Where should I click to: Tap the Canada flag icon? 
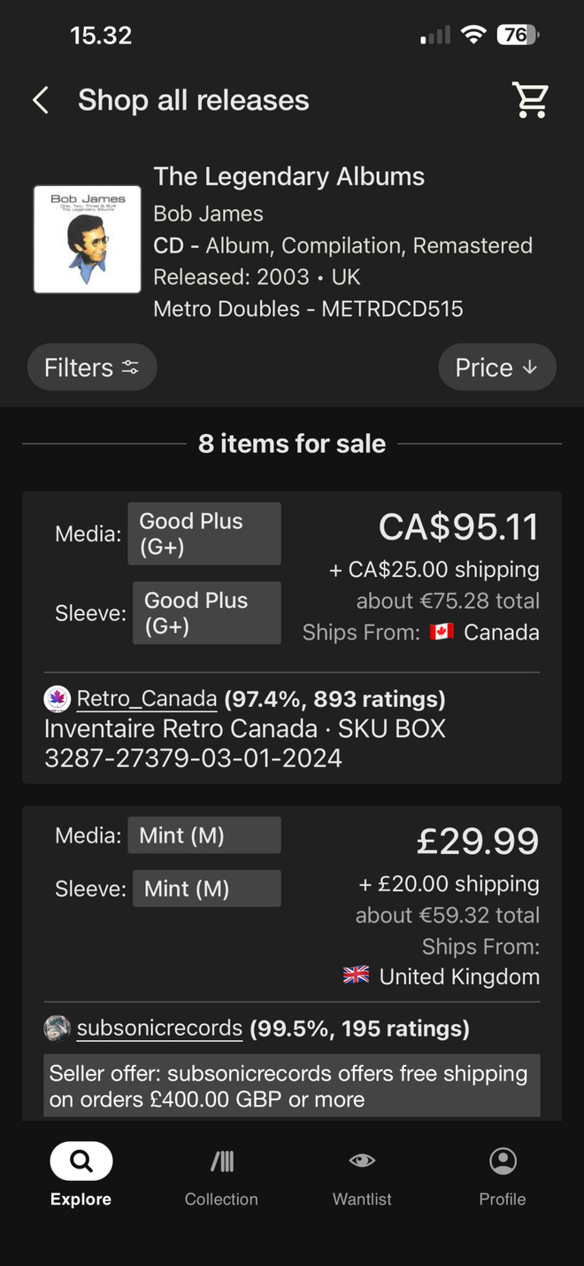pyautogui.click(x=441, y=633)
